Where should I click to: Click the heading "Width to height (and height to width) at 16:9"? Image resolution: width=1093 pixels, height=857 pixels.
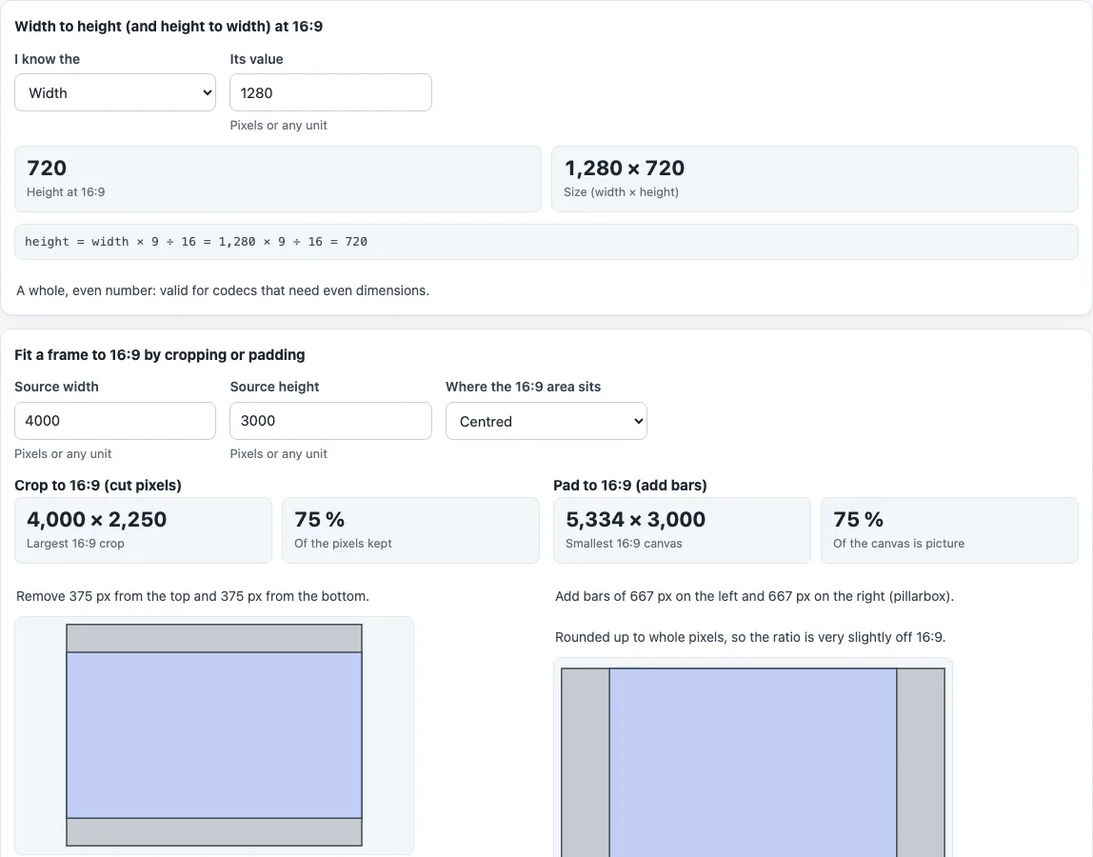coord(169,27)
